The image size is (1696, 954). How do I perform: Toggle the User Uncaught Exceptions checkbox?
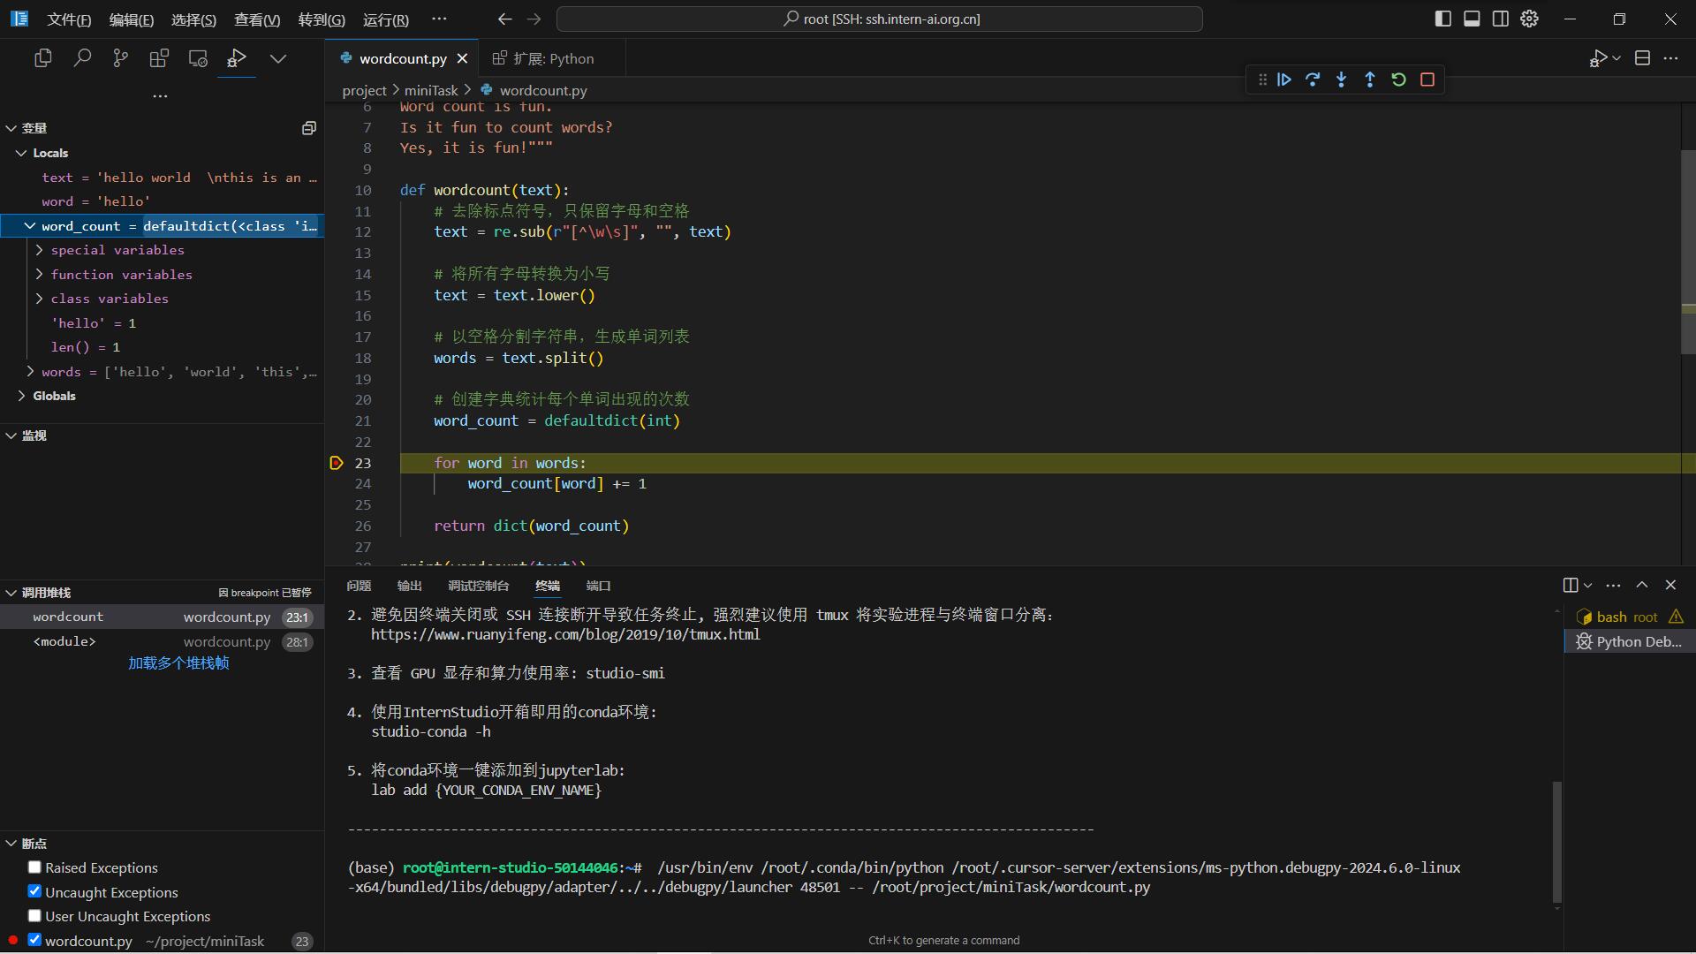(34, 915)
